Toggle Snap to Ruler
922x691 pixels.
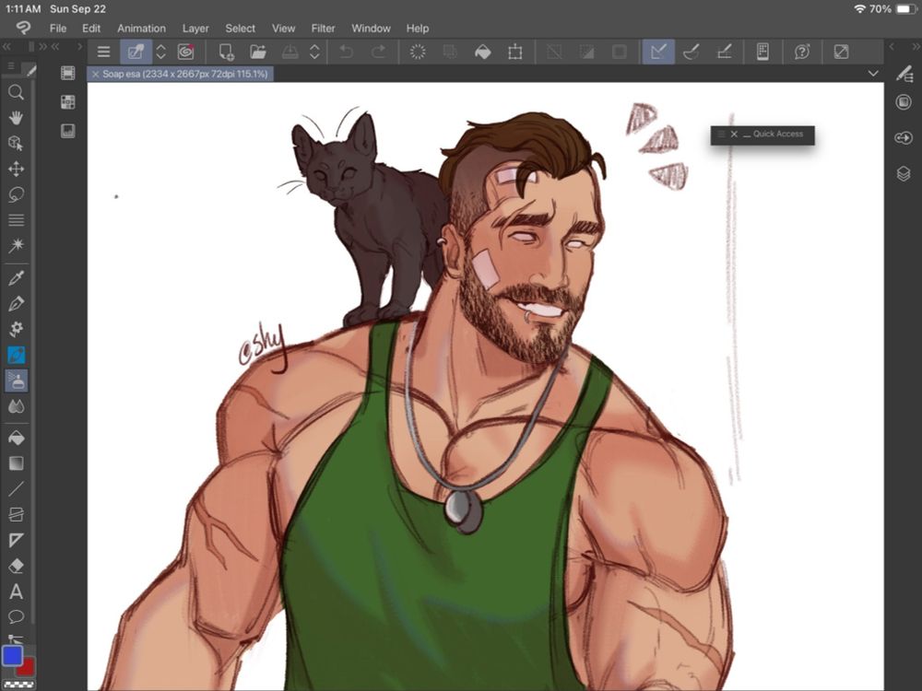click(x=658, y=52)
